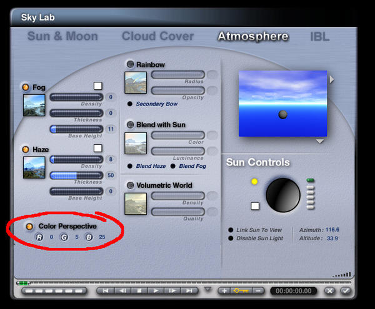This screenshot has width=375, height=309.
Task: Click the Azimuth value 116.6
Action: coord(332,230)
